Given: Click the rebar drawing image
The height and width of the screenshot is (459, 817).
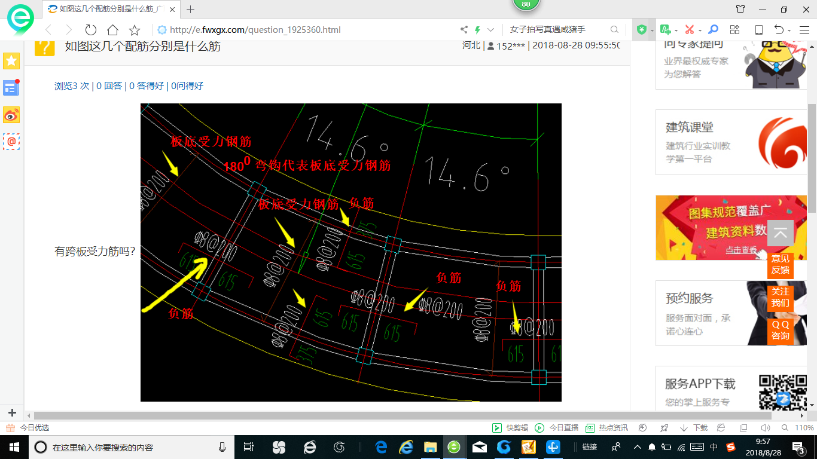Looking at the screenshot, I should point(351,252).
